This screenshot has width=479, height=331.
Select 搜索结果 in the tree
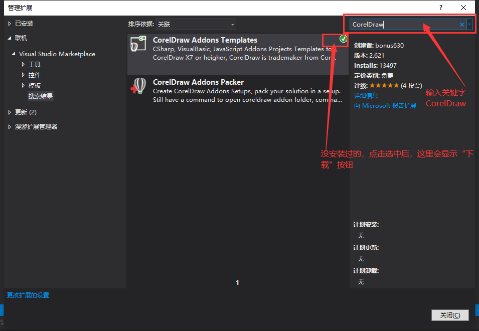click(x=41, y=96)
